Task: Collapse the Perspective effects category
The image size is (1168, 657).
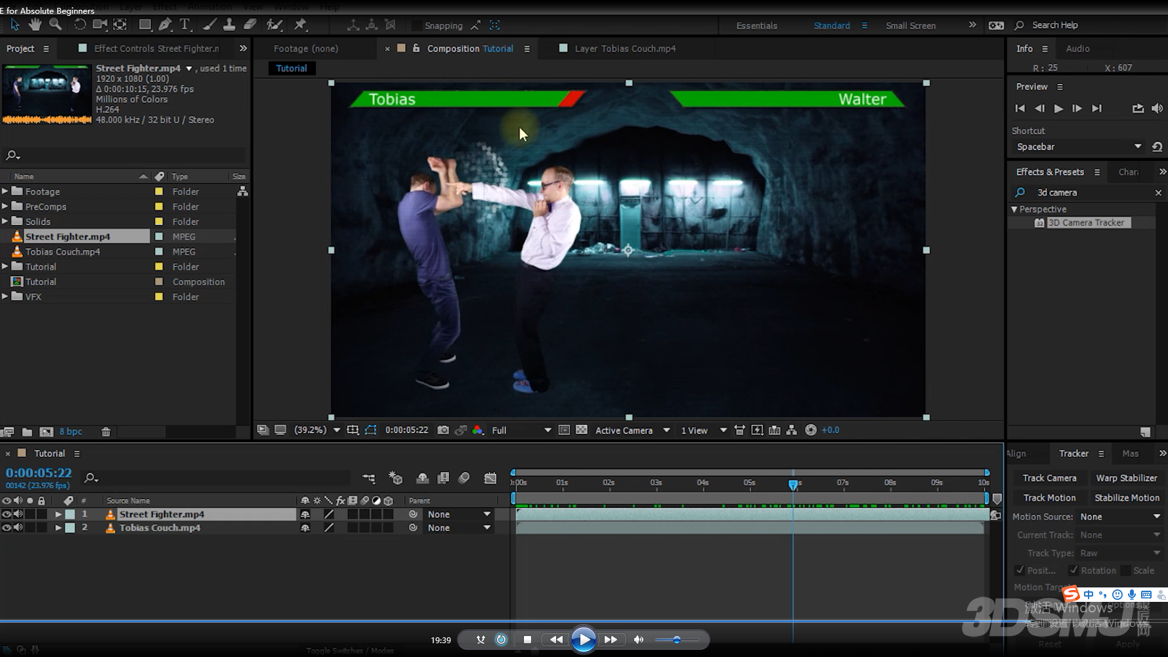Action: [x=1014, y=209]
